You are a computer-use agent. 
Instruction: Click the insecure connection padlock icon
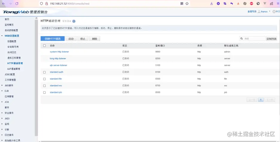47,4
